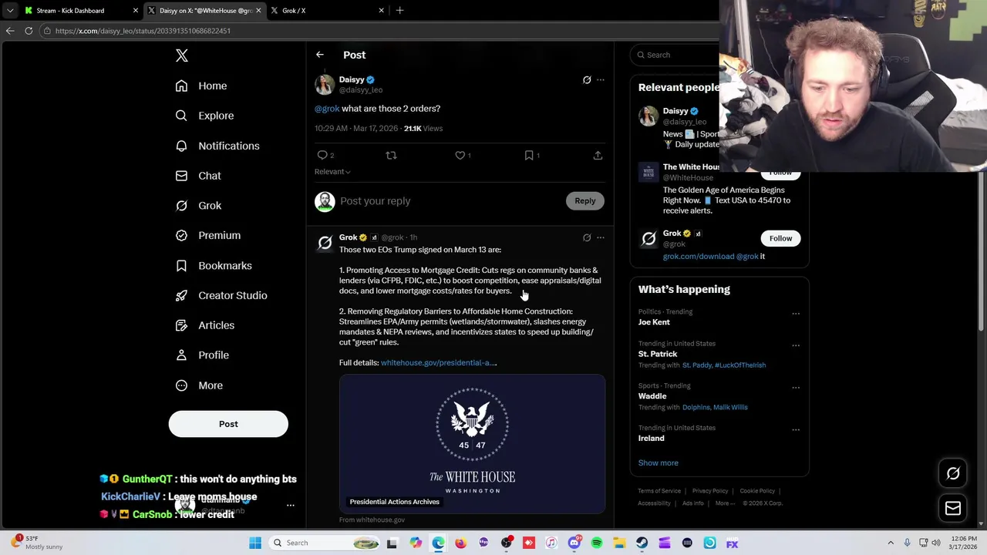The image size is (987, 555).
Task: Click Show more under What's happening
Action: tap(658, 463)
